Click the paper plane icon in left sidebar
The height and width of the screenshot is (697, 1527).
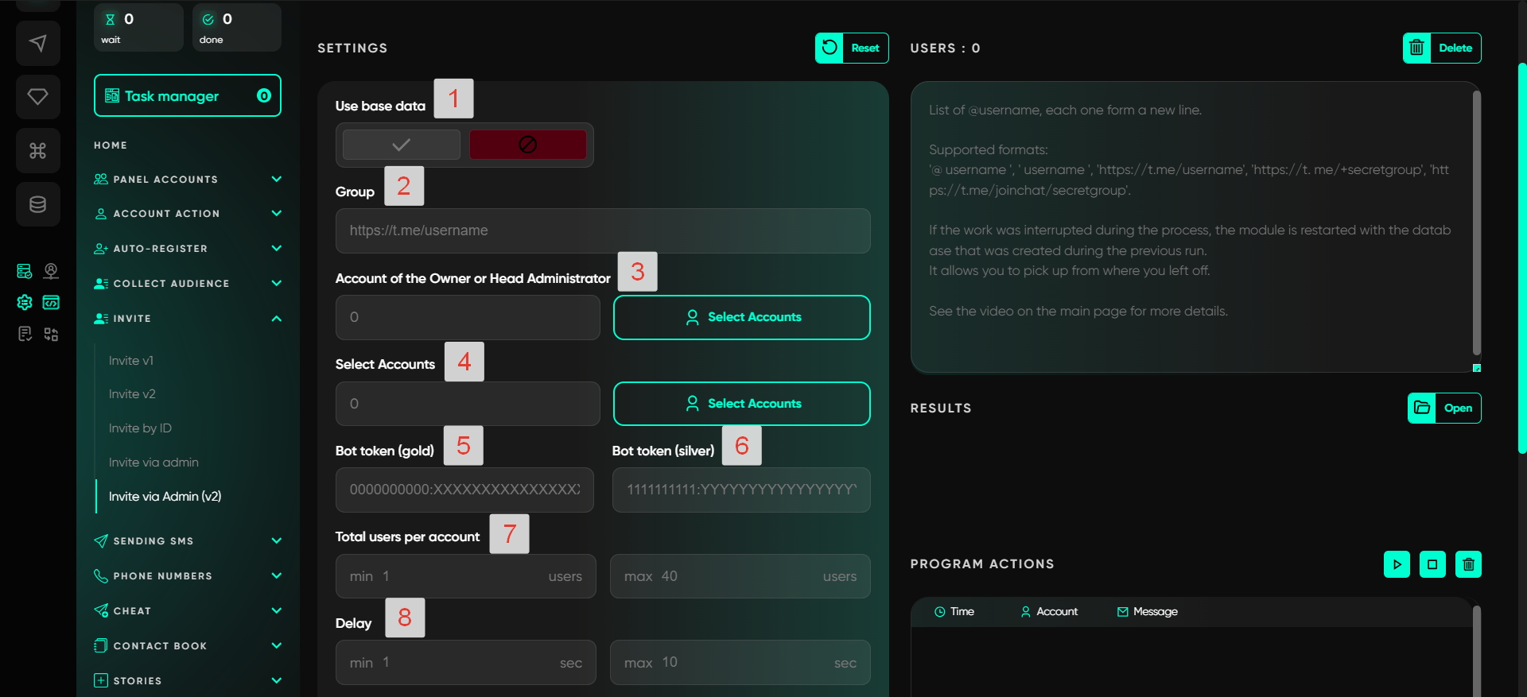pyautogui.click(x=37, y=43)
